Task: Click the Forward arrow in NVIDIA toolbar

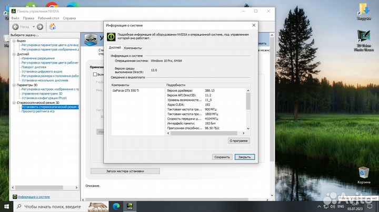Action: pyautogui.click(x=40, y=27)
